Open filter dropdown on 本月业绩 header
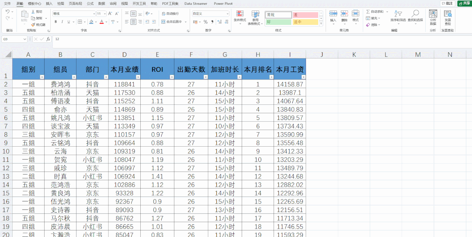The image size is (472, 237). tap(138, 77)
